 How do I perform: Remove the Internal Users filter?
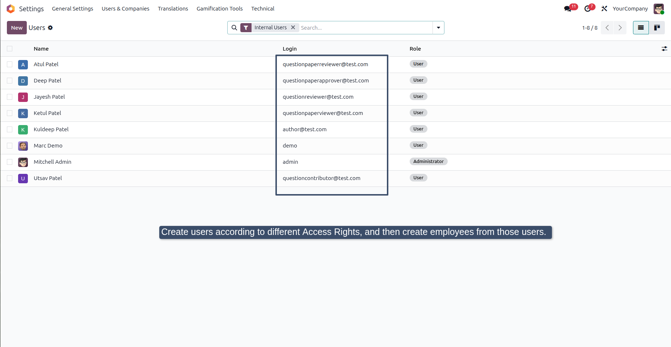293,27
